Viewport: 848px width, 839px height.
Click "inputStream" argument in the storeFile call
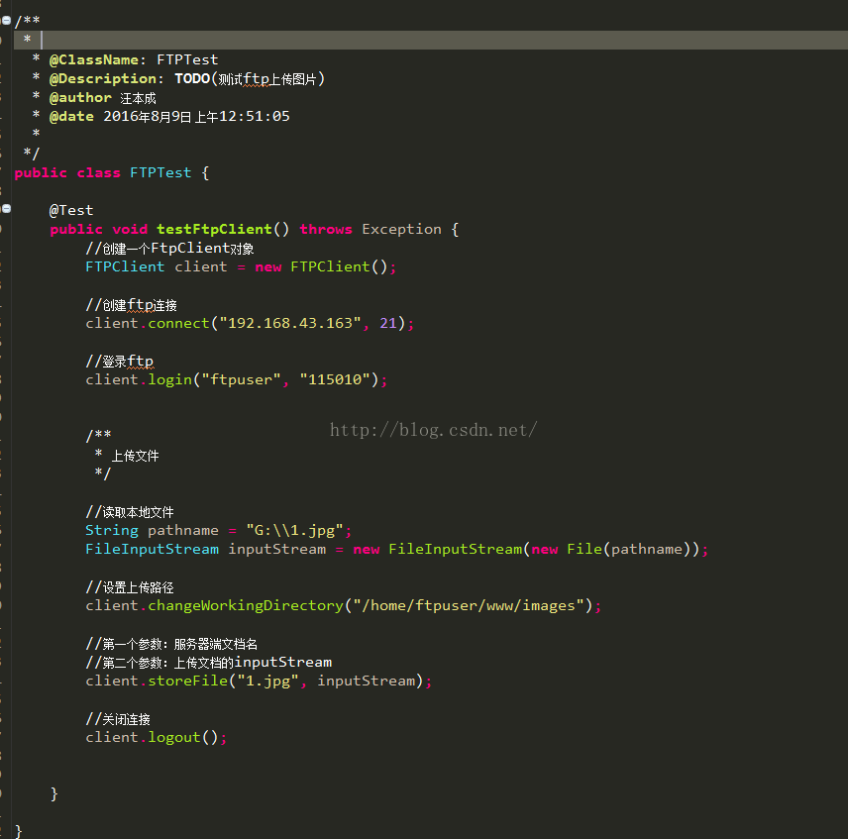(x=367, y=682)
